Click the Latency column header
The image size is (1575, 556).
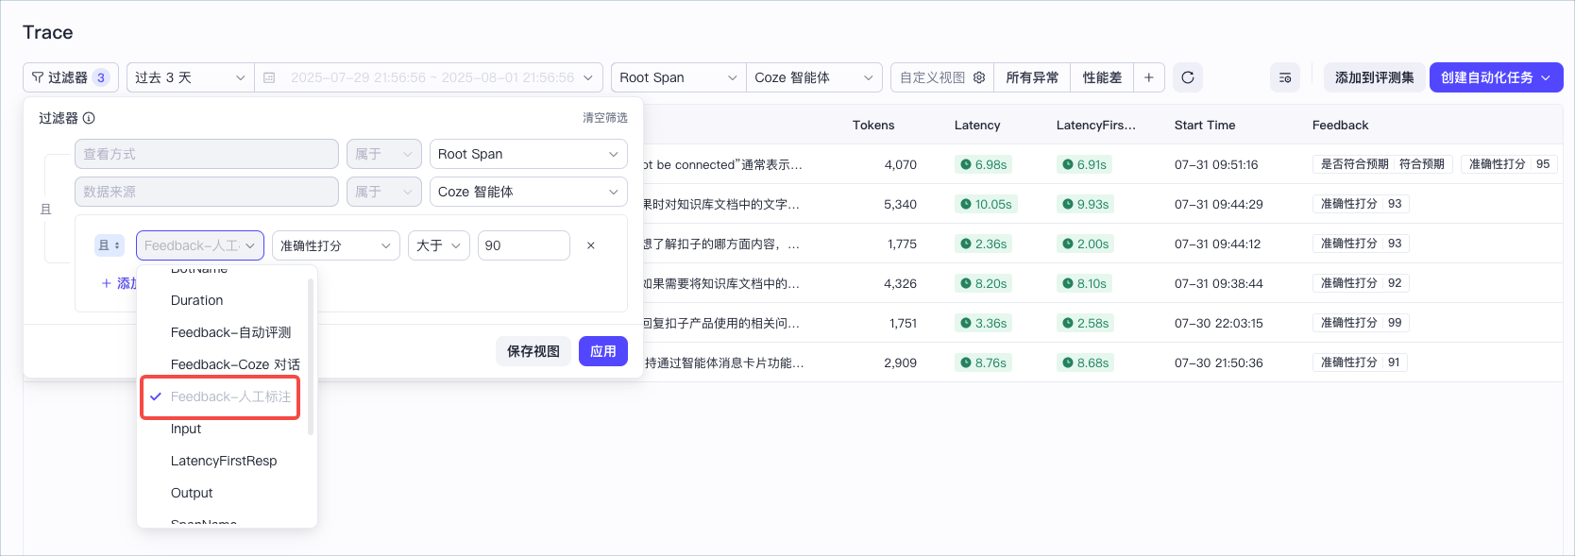[x=977, y=125]
